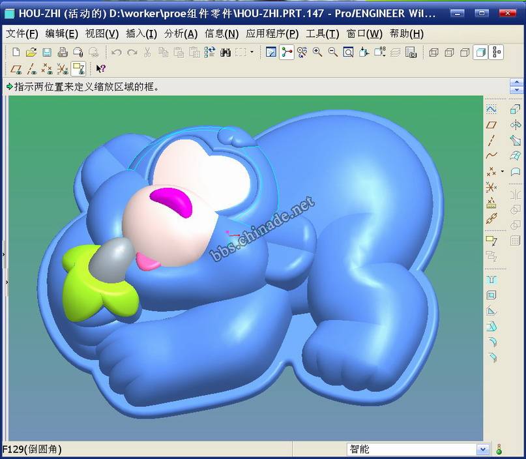The image size is (526, 459).
Task: Select the Rib tool
Action: click(491, 311)
